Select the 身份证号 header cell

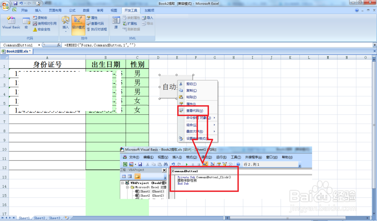coord(47,64)
